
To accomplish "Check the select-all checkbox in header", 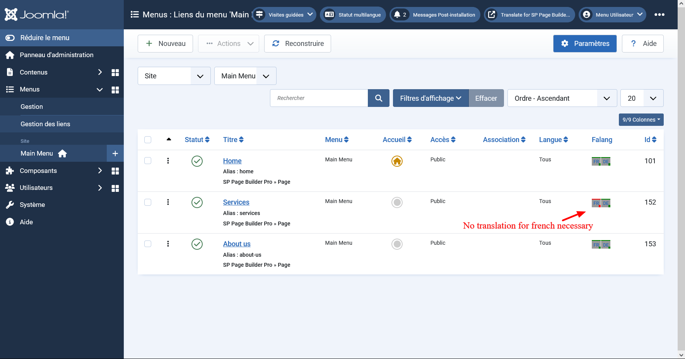I will click(148, 140).
